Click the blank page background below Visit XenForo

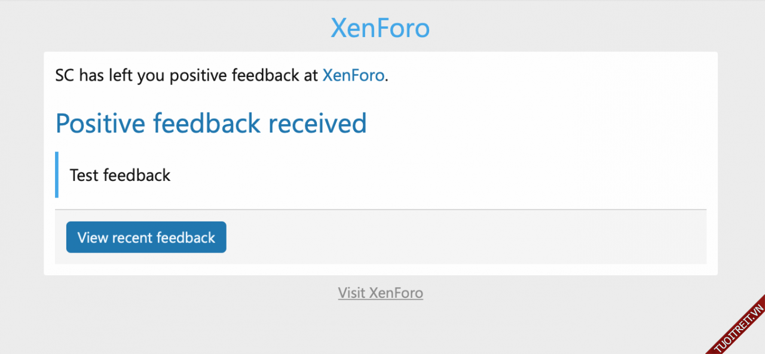pyautogui.click(x=380, y=328)
